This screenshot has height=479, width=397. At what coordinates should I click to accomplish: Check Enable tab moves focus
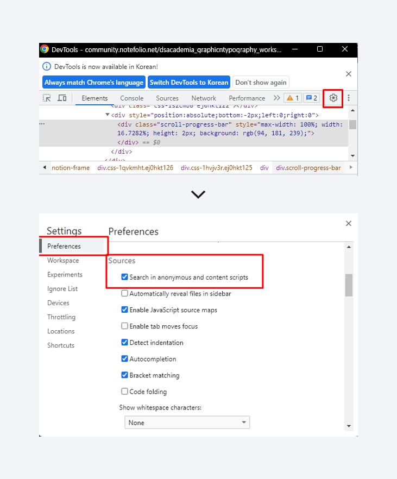point(124,326)
